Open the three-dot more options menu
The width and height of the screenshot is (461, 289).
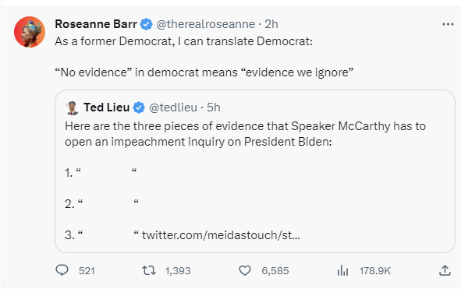(x=448, y=24)
